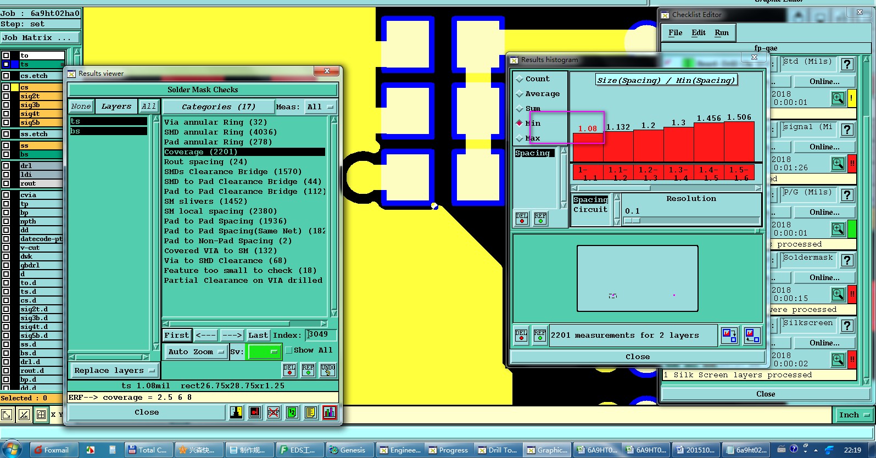
Task: Click the black-yellow silhouette icon beside Close
Action: coord(236,412)
